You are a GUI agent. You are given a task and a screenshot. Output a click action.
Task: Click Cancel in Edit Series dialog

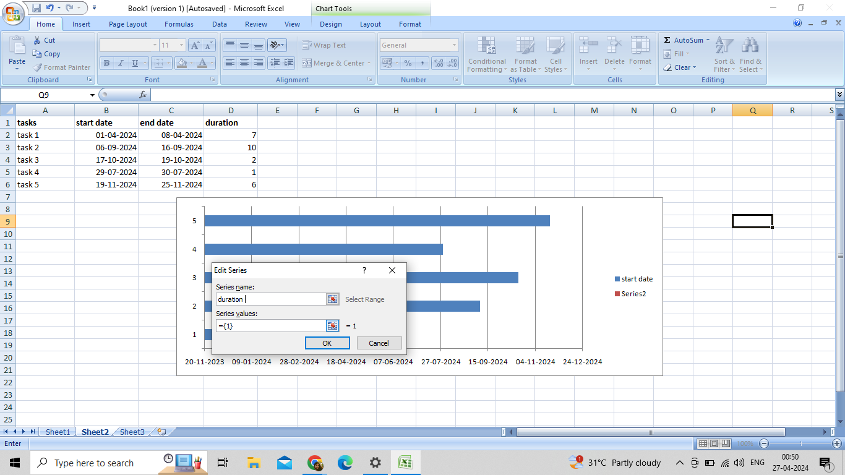pyautogui.click(x=379, y=343)
